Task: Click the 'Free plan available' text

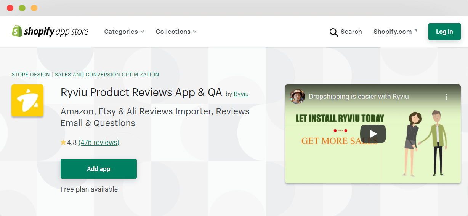Action: coord(89,189)
